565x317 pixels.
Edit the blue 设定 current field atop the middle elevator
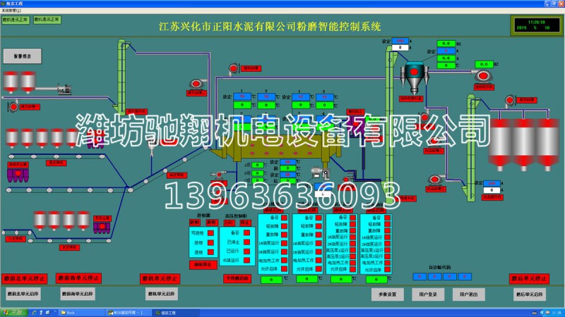coord(400,41)
